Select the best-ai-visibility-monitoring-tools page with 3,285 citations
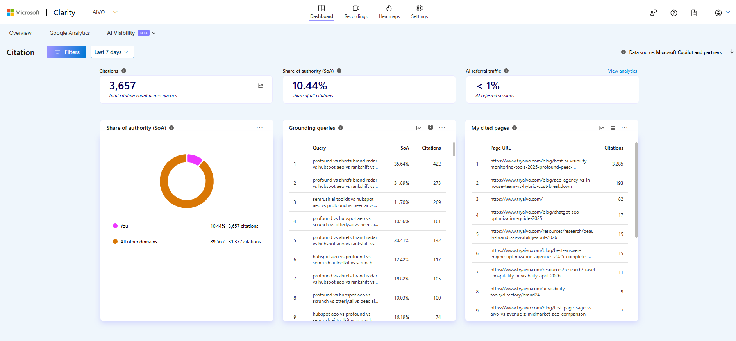The image size is (736, 341). (550, 164)
